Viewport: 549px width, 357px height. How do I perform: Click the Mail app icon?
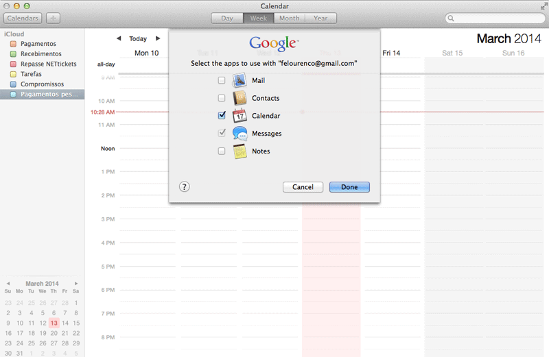(240, 80)
